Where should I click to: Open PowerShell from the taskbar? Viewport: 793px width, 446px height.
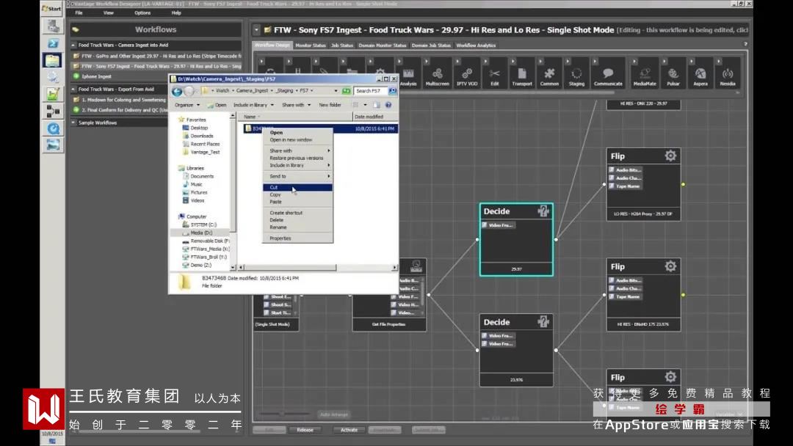(53, 43)
